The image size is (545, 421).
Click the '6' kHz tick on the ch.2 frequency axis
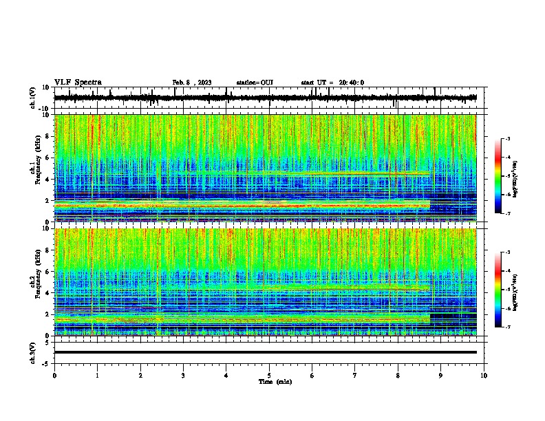tap(48, 271)
